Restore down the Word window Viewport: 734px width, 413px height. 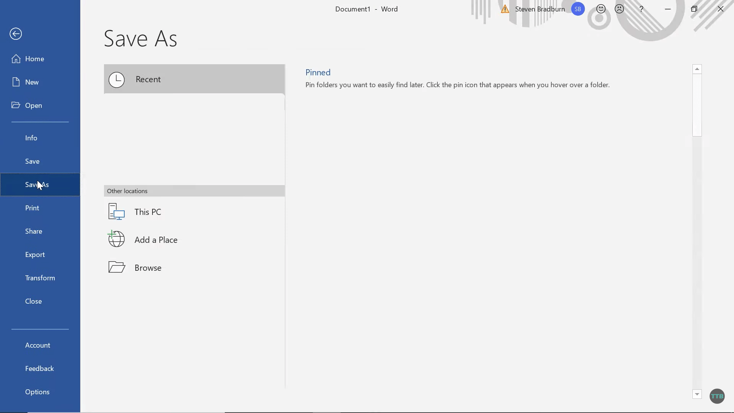tap(694, 9)
